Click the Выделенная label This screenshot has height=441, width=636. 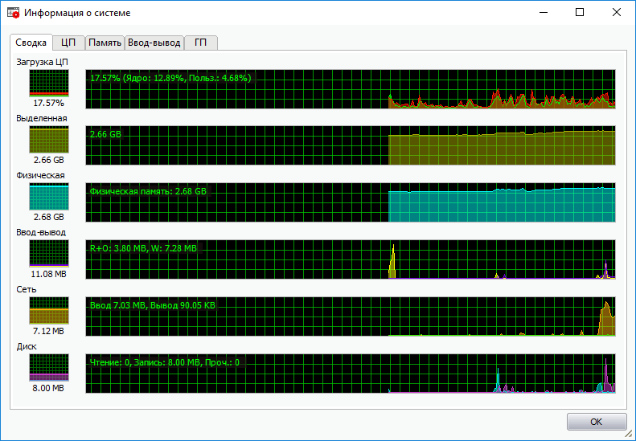coord(42,118)
